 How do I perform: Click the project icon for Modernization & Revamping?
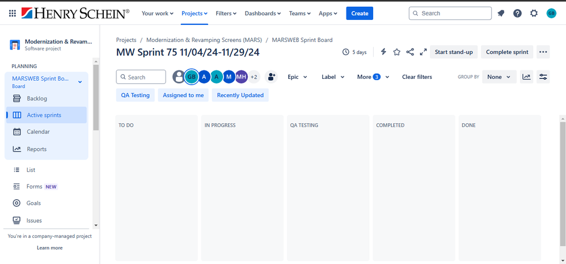(15, 45)
